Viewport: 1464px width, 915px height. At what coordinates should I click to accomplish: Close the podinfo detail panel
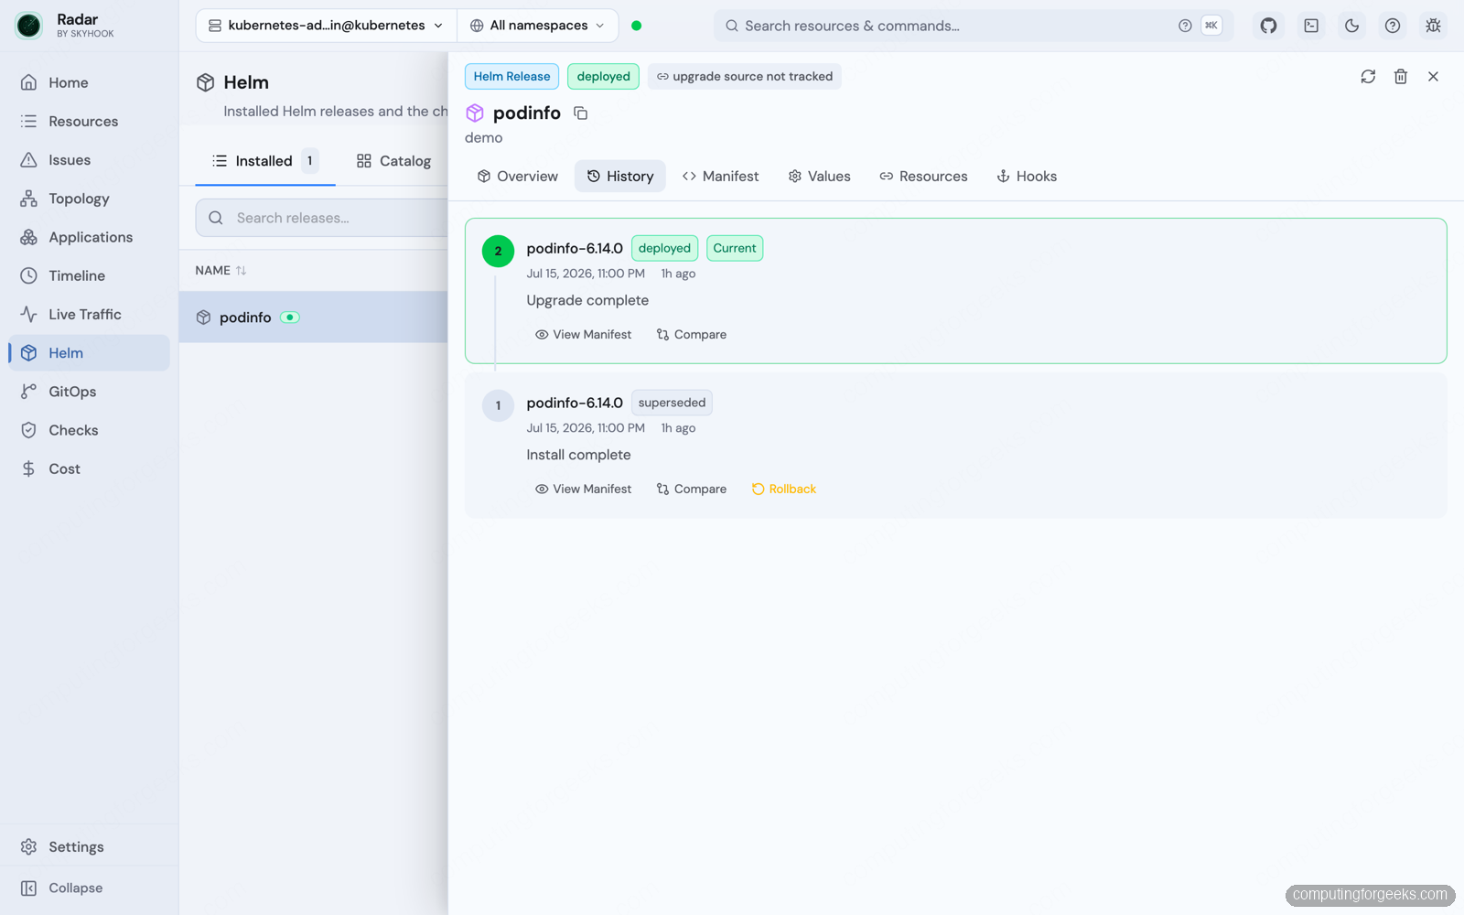1433,77
